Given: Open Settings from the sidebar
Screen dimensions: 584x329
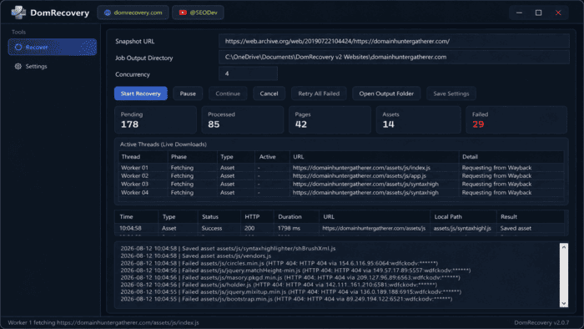Looking at the screenshot, I should click(x=53, y=66).
